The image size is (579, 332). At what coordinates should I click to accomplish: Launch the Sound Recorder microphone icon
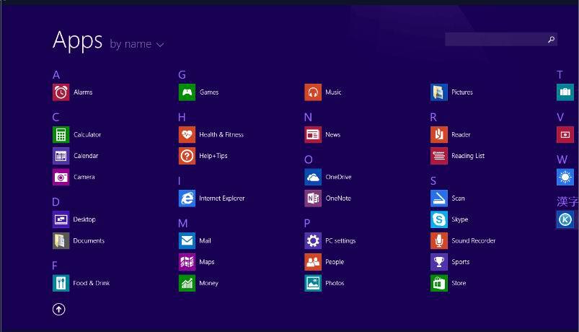[438, 240]
